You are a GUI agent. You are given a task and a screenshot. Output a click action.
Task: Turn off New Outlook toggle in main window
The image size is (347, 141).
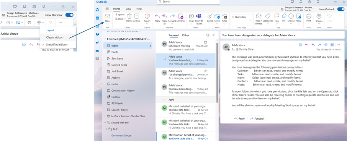click(x=341, y=9)
